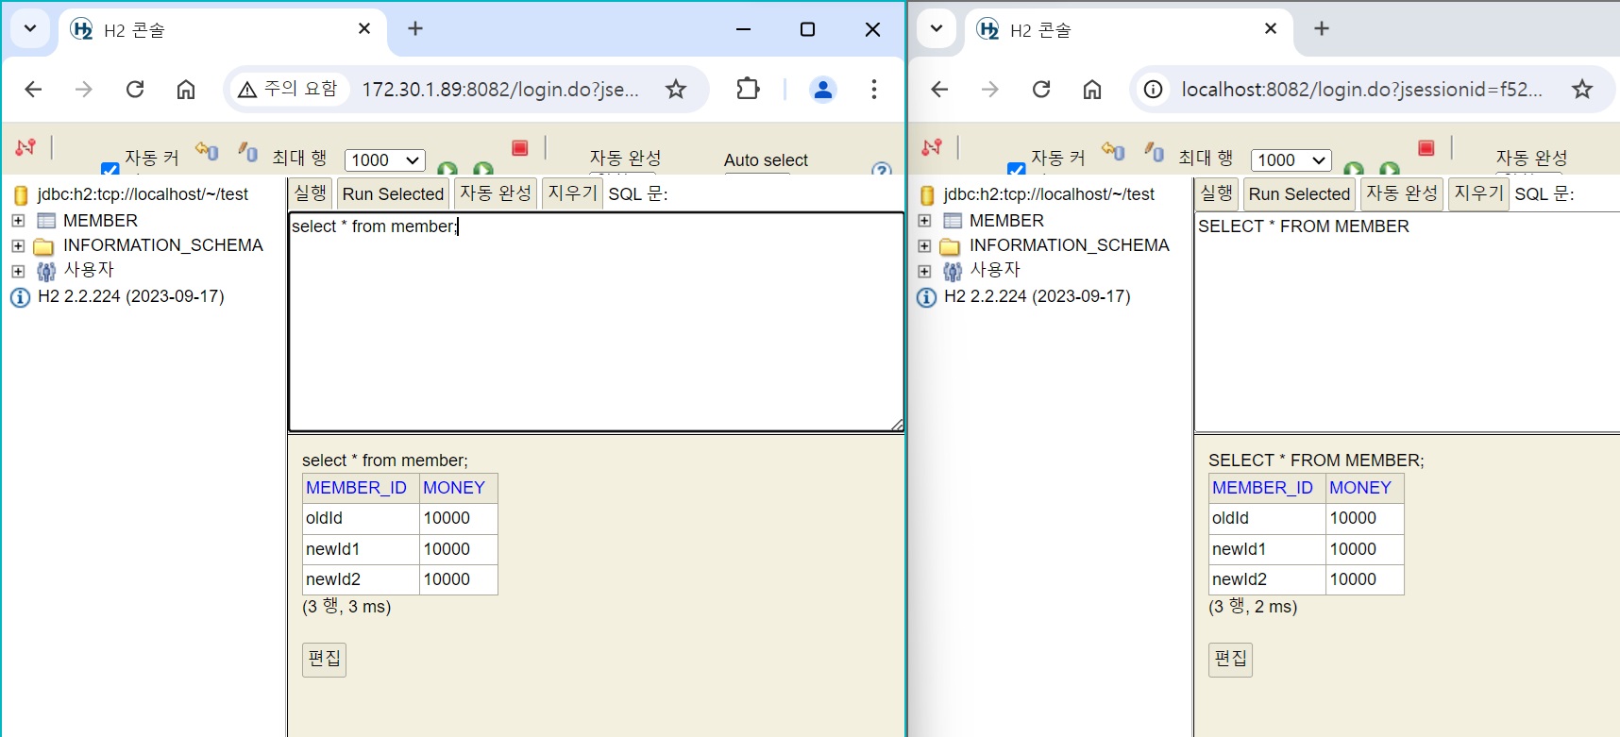Click the 실행 button in the left window

click(x=311, y=193)
